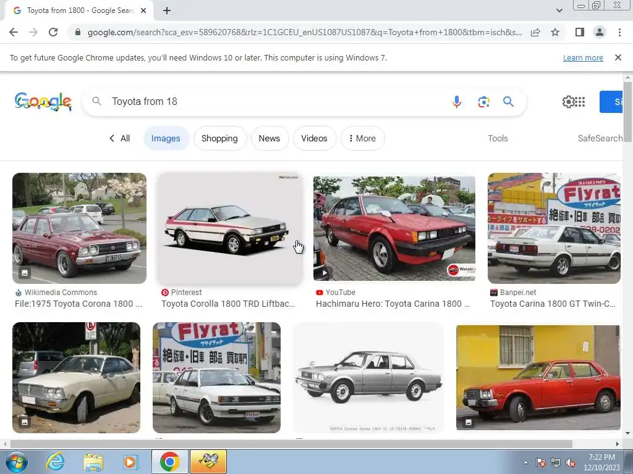Click the blue Sign in button
Image resolution: width=633 pixels, height=474 pixels.
point(611,102)
